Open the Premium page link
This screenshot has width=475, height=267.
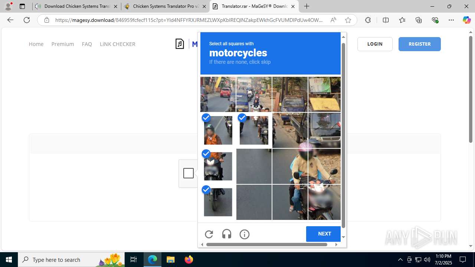click(x=63, y=44)
